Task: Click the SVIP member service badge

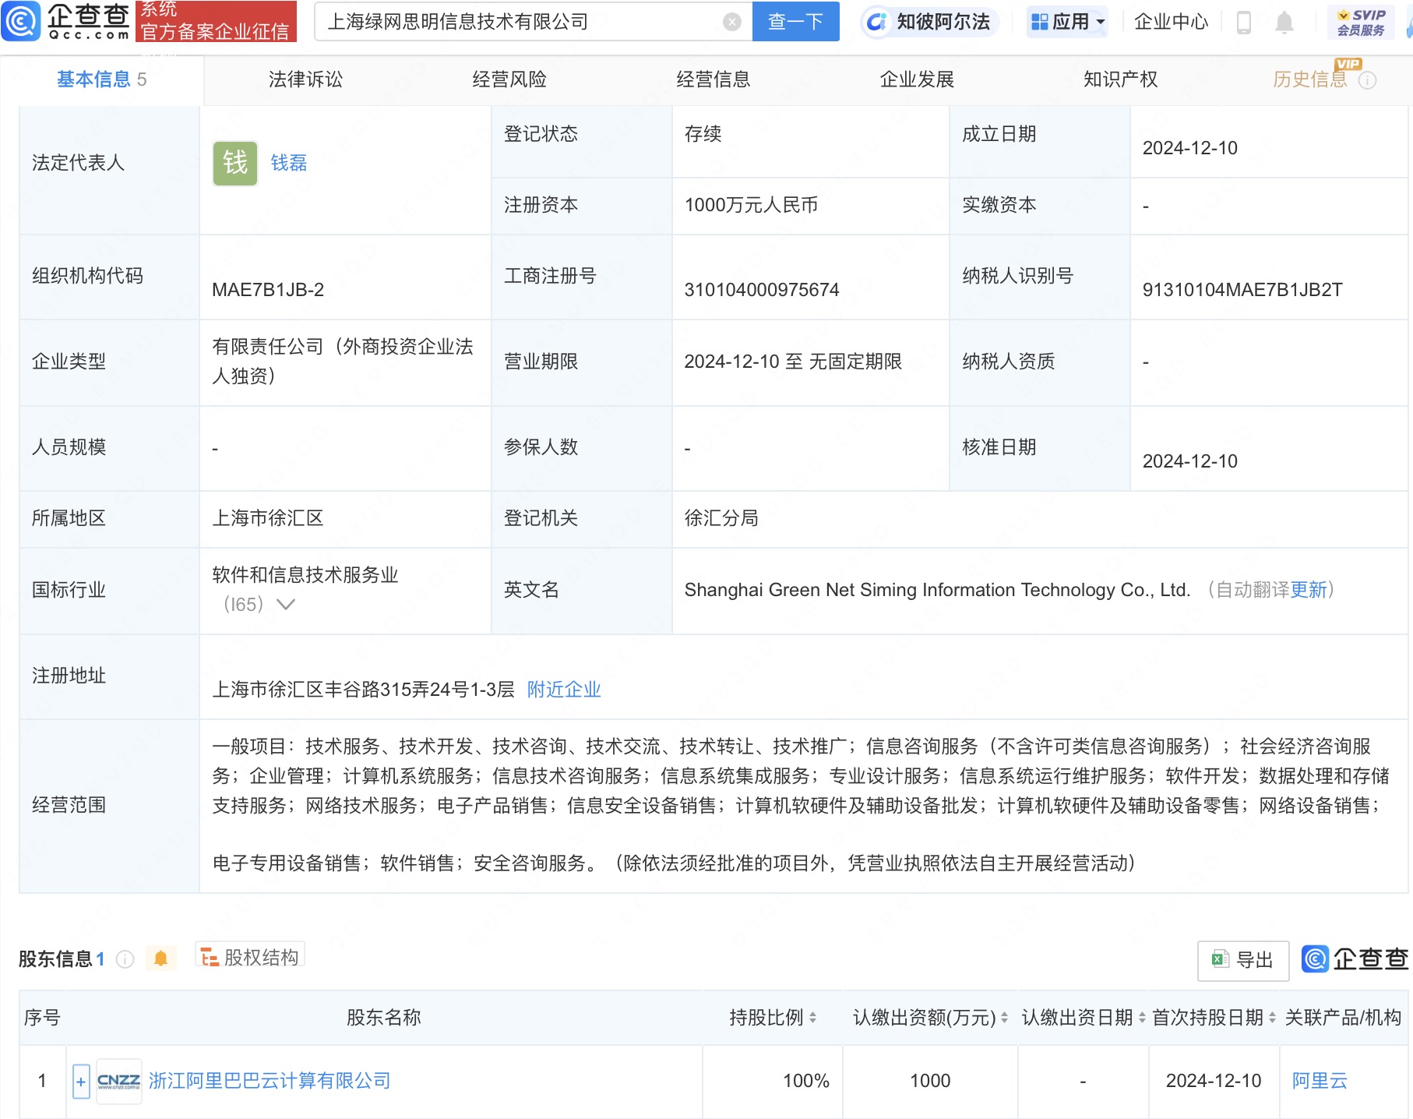Action: [1360, 22]
